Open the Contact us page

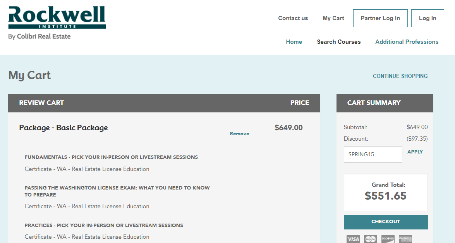(293, 18)
